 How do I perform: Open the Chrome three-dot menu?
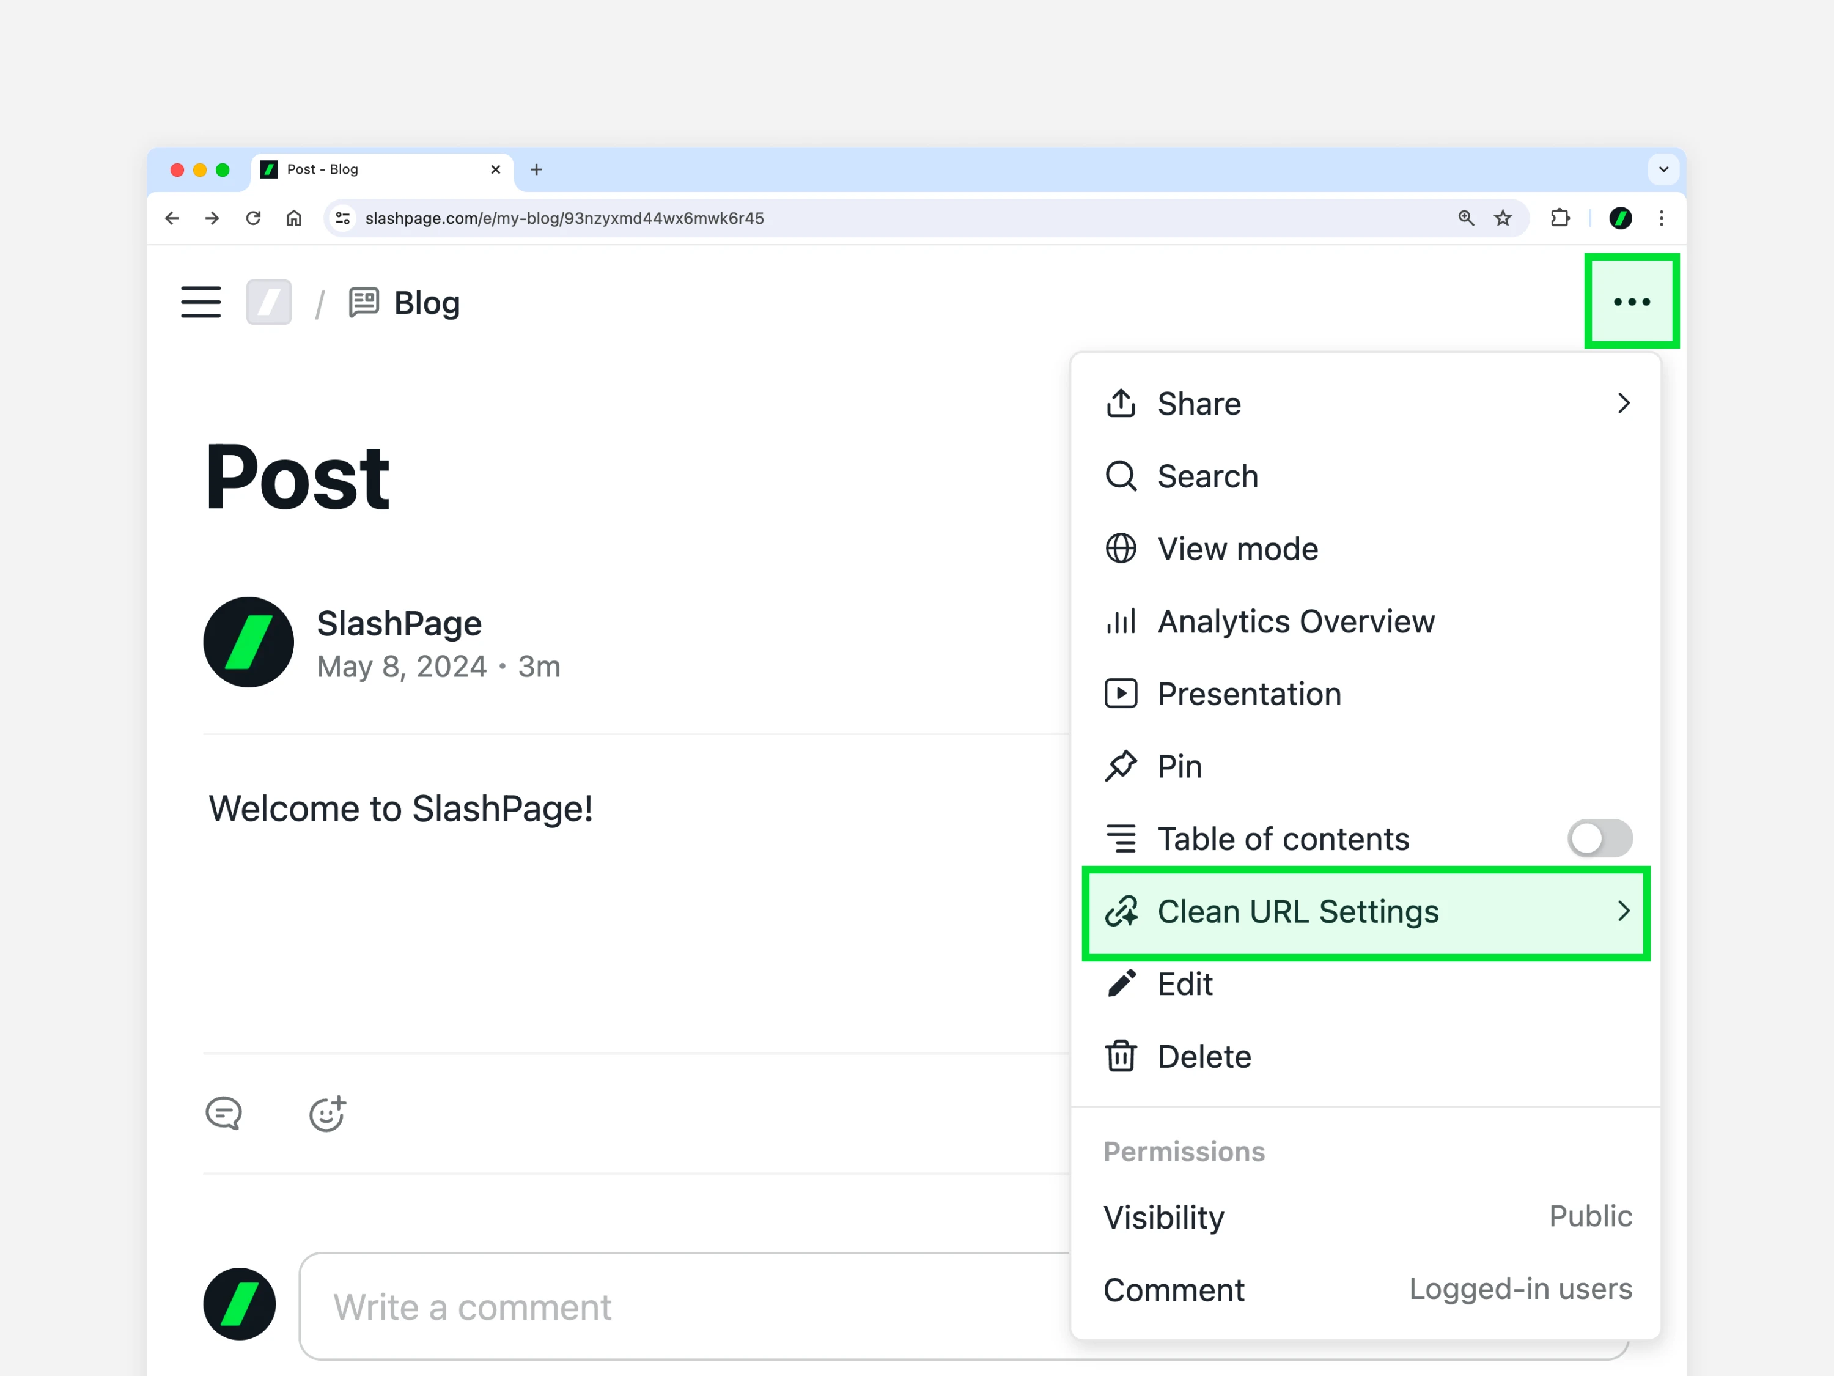pos(1662,218)
